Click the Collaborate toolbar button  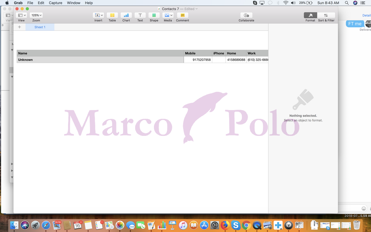(246, 15)
